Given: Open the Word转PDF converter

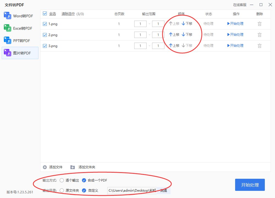Looking at the screenshot, I should coord(20,16).
